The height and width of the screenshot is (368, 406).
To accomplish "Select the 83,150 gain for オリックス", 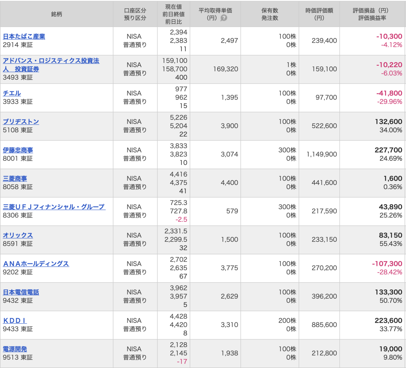I will 390,235.
